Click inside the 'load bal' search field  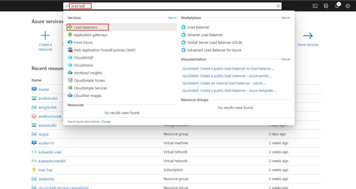(x=174, y=6)
